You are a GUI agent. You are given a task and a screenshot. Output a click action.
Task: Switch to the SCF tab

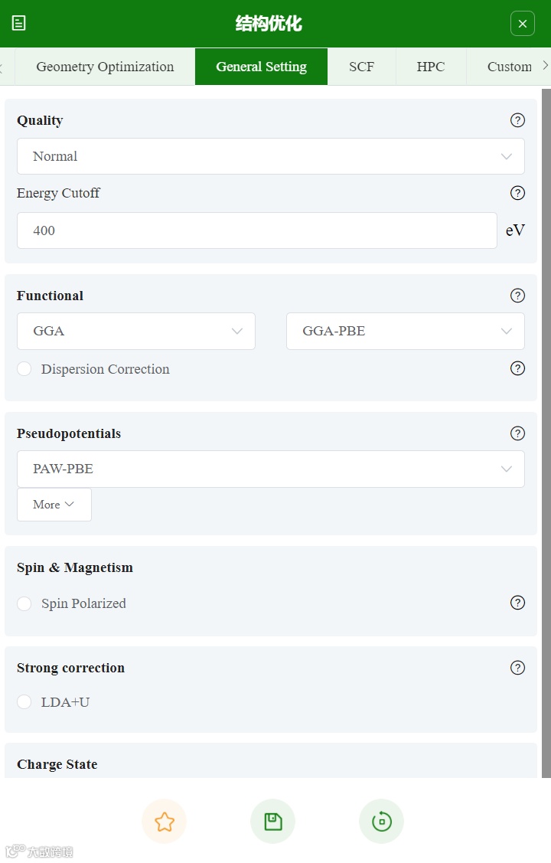[x=361, y=67]
